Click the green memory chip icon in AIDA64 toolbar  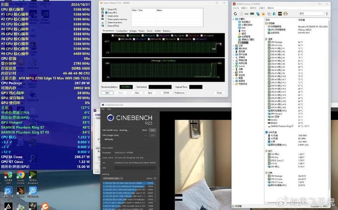[x=252, y=14]
